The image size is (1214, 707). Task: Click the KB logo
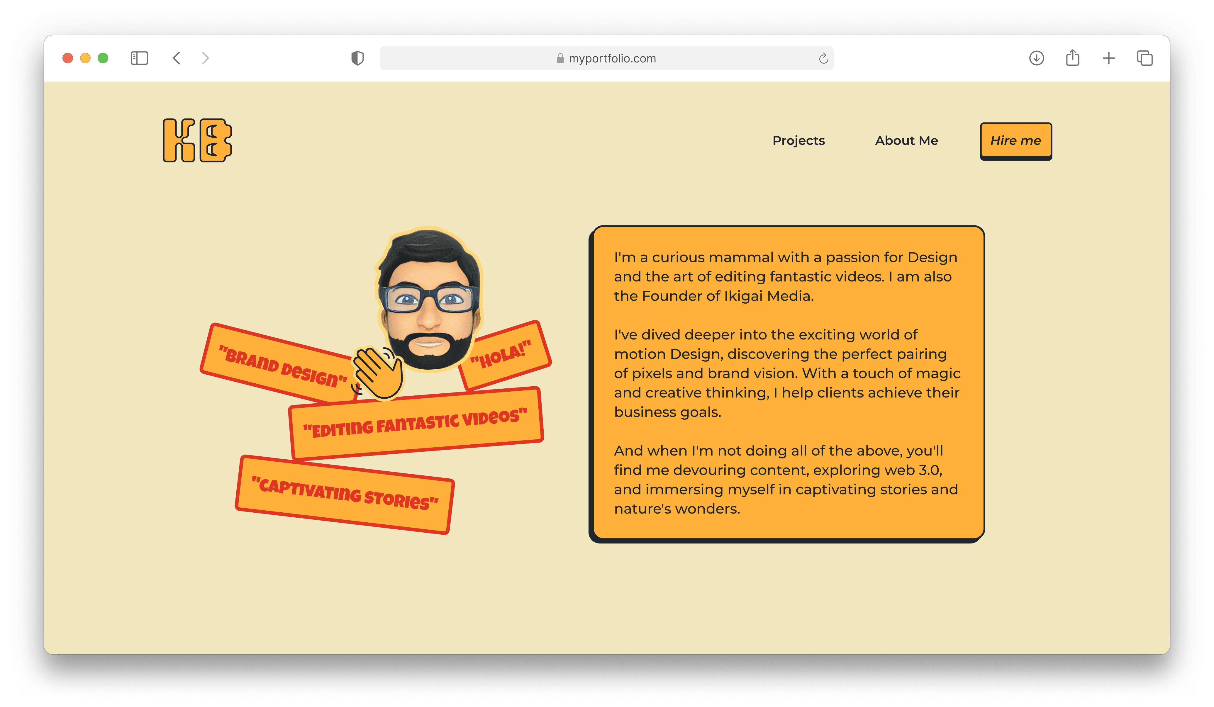pos(197,140)
